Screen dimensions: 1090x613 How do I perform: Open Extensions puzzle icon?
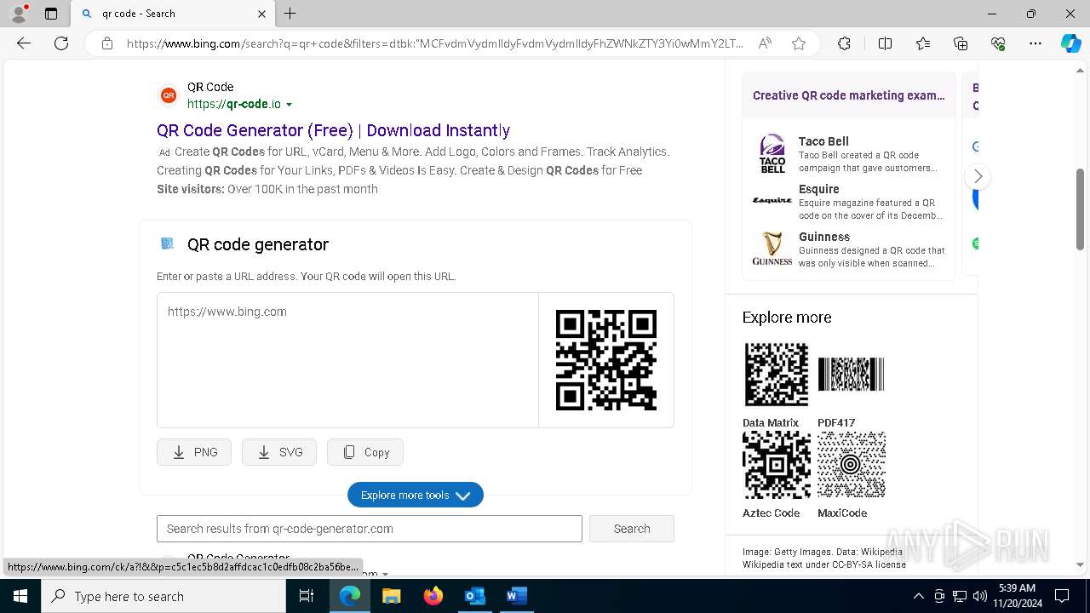pos(844,43)
